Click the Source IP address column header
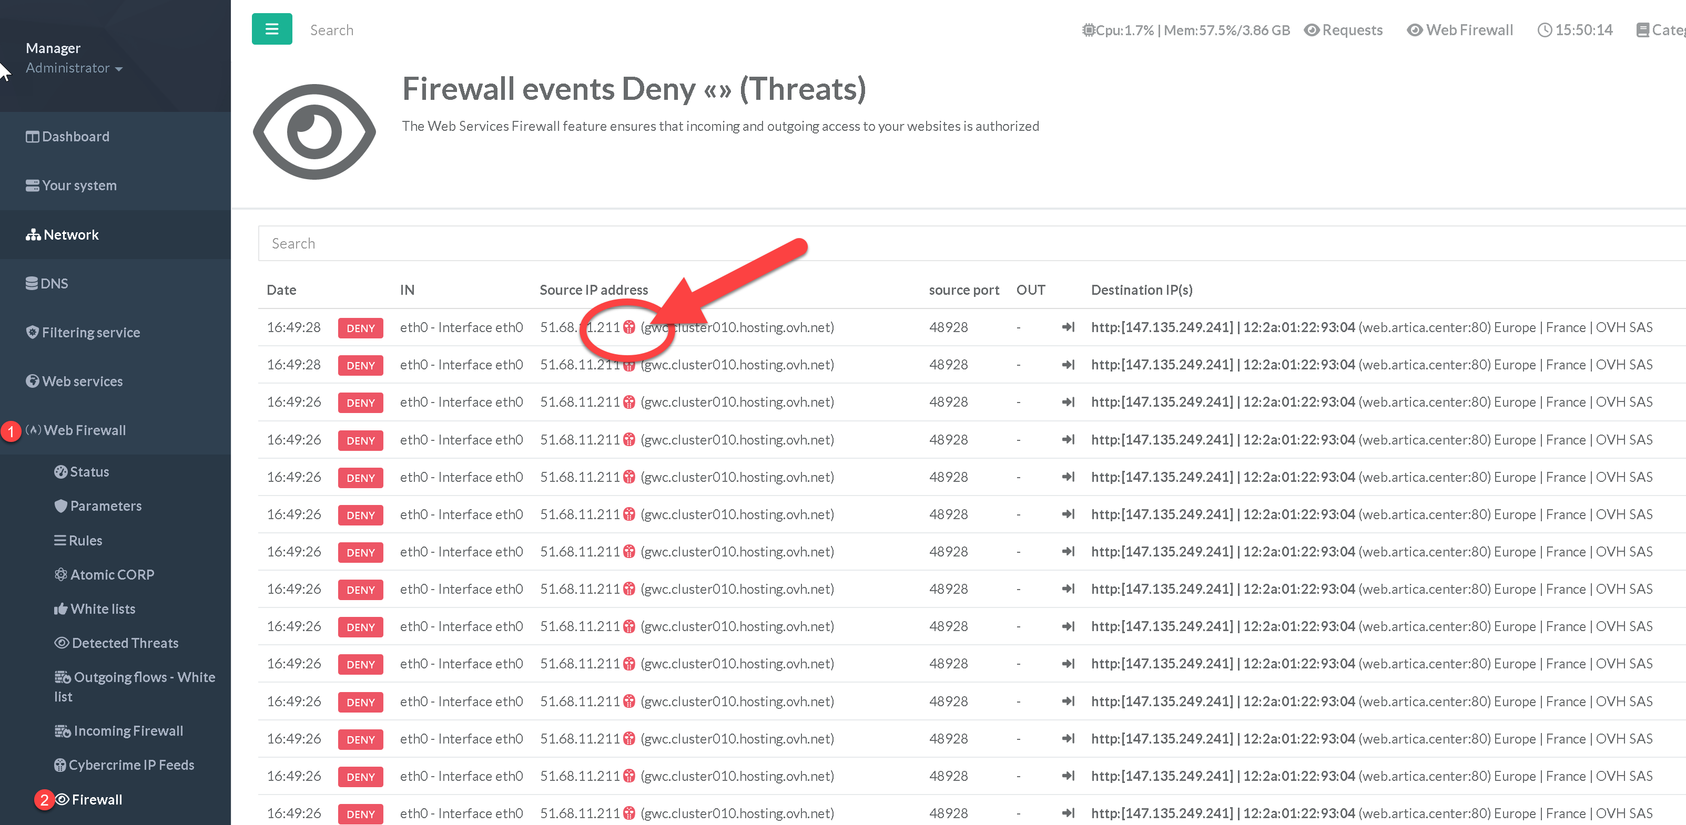The image size is (1686, 825). [594, 290]
